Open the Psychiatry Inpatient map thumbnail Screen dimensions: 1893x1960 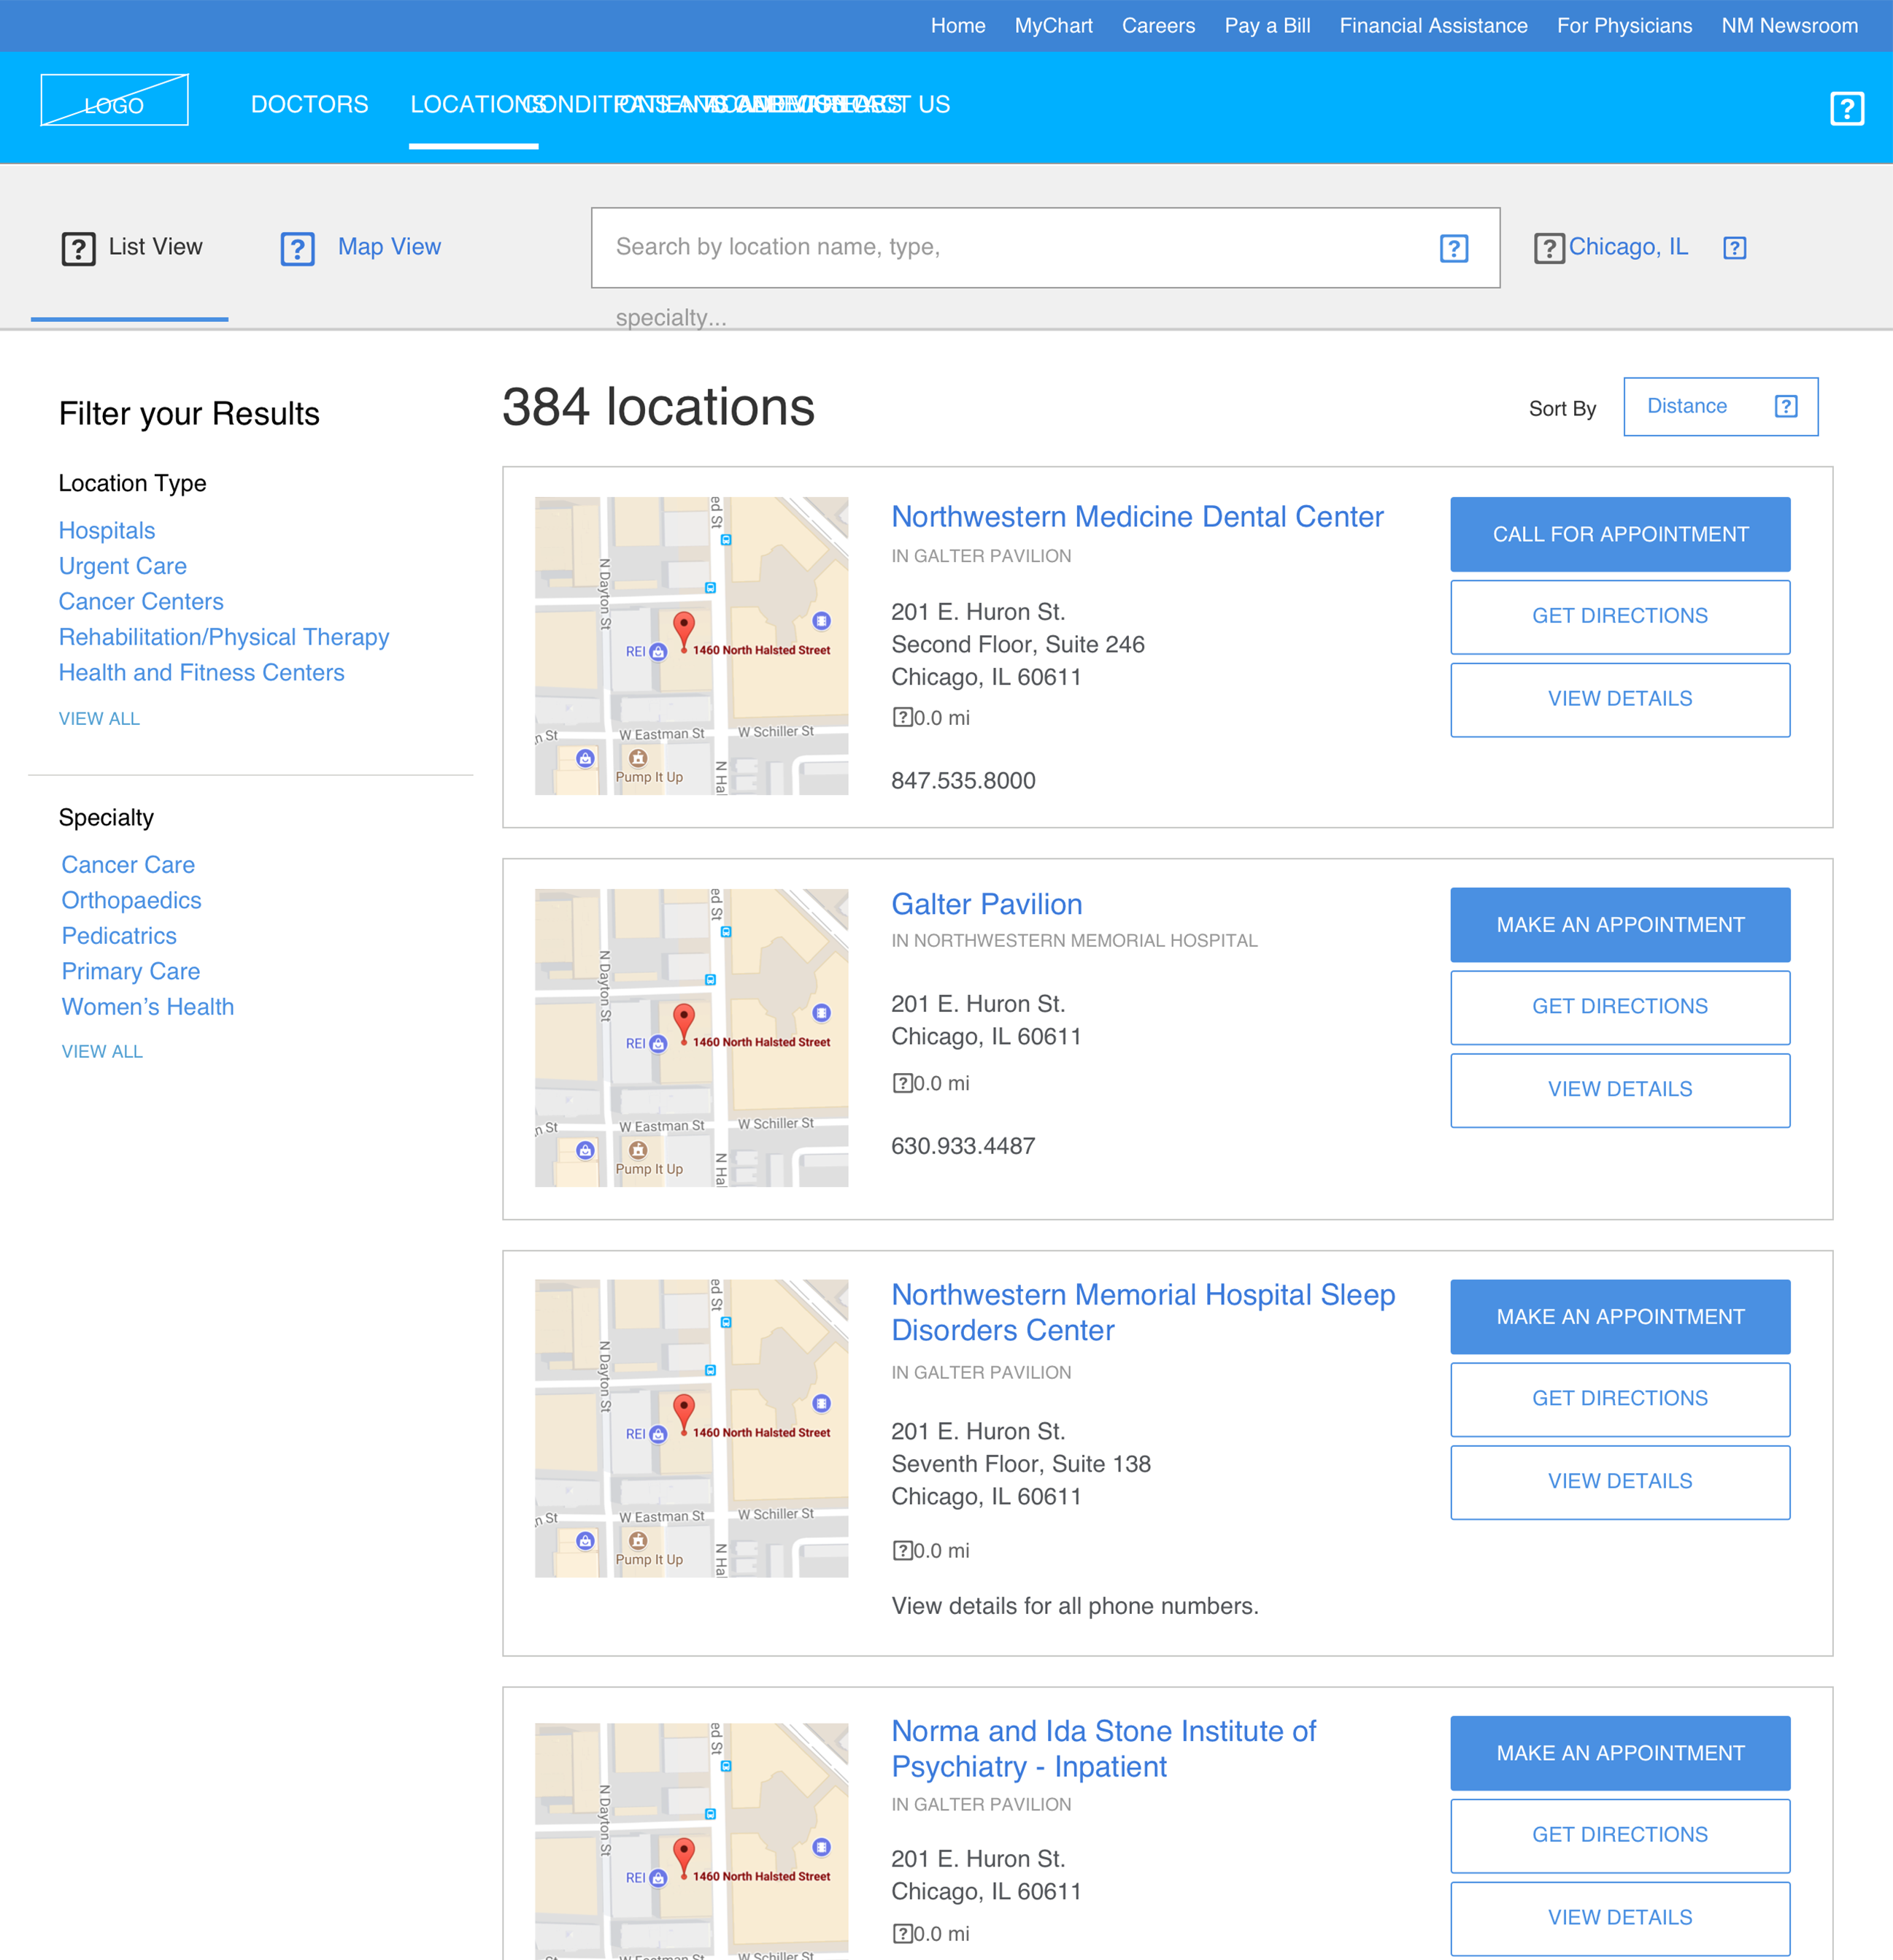pyautogui.click(x=690, y=1840)
